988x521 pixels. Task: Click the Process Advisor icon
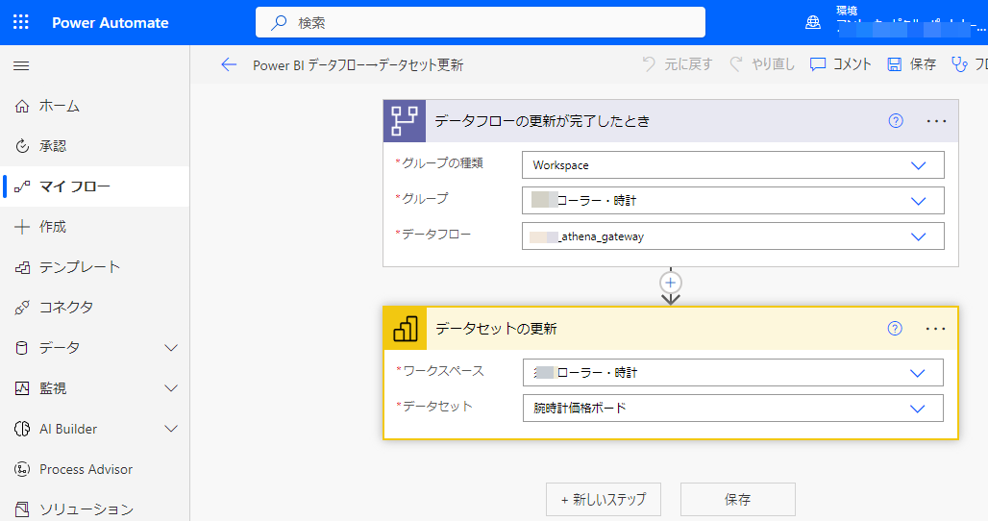coord(21,469)
